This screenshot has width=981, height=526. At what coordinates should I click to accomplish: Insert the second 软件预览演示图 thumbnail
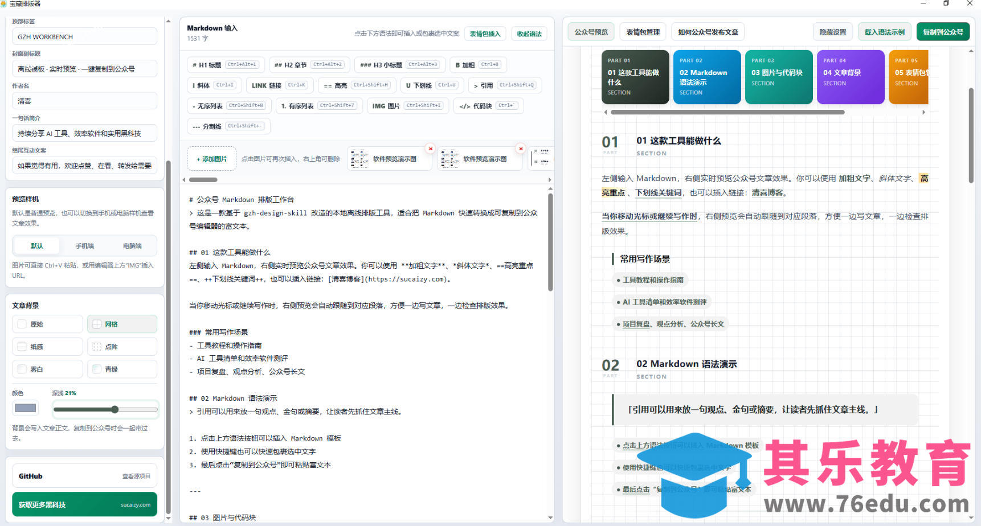tap(480, 159)
